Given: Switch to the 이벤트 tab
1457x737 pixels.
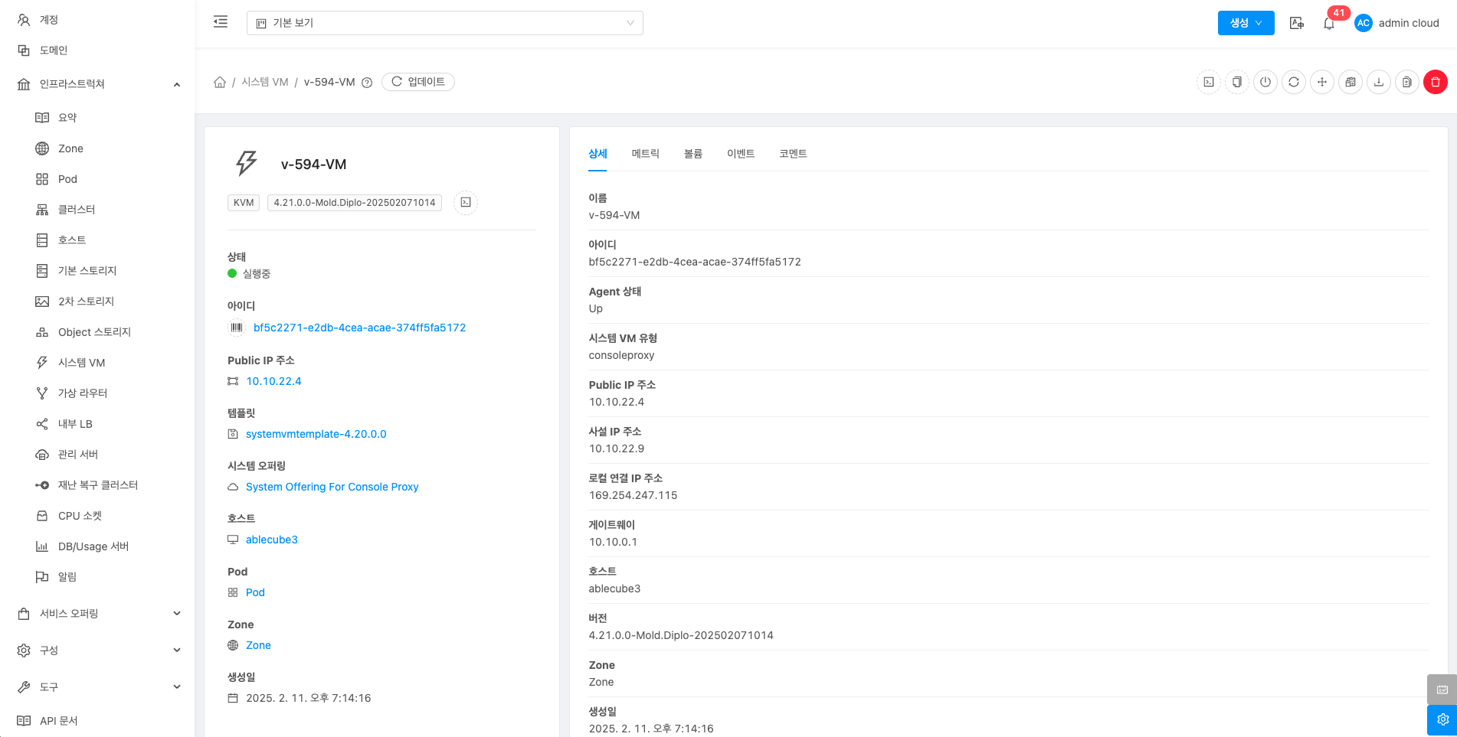Looking at the screenshot, I should point(740,154).
